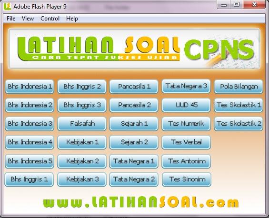The width and height of the screenshot is (269, 218).
Task: Select the Tes Skolastik 1 button
Action: [x=239, y=105]
